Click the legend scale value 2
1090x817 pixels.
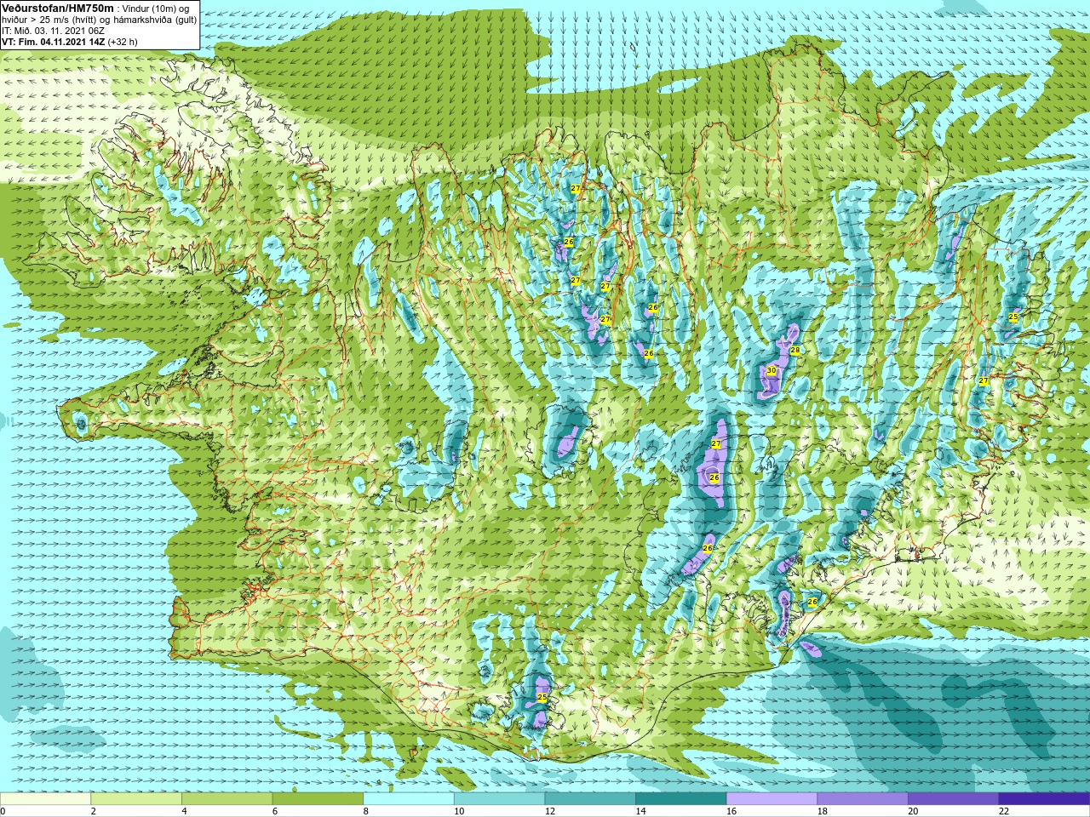(94, 811)
